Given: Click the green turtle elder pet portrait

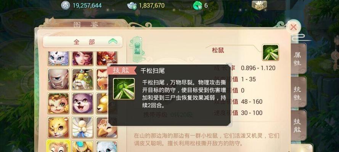Looking at the screenshot, I should coord(82,79).
